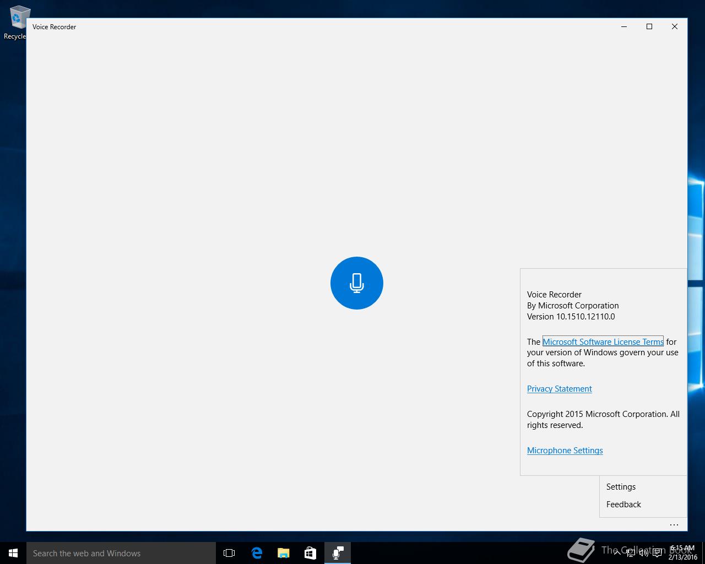This screenshot has width=705, height=564.
Task: Click the 'By Microsoft Corporation' text
Action: click(x=573, y=306)
